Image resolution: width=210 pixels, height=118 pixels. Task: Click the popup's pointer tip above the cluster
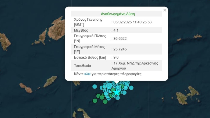[x=117, y=82]
